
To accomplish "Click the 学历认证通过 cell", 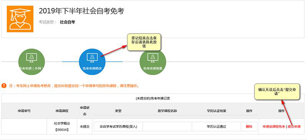I will (x=216, y=127).
